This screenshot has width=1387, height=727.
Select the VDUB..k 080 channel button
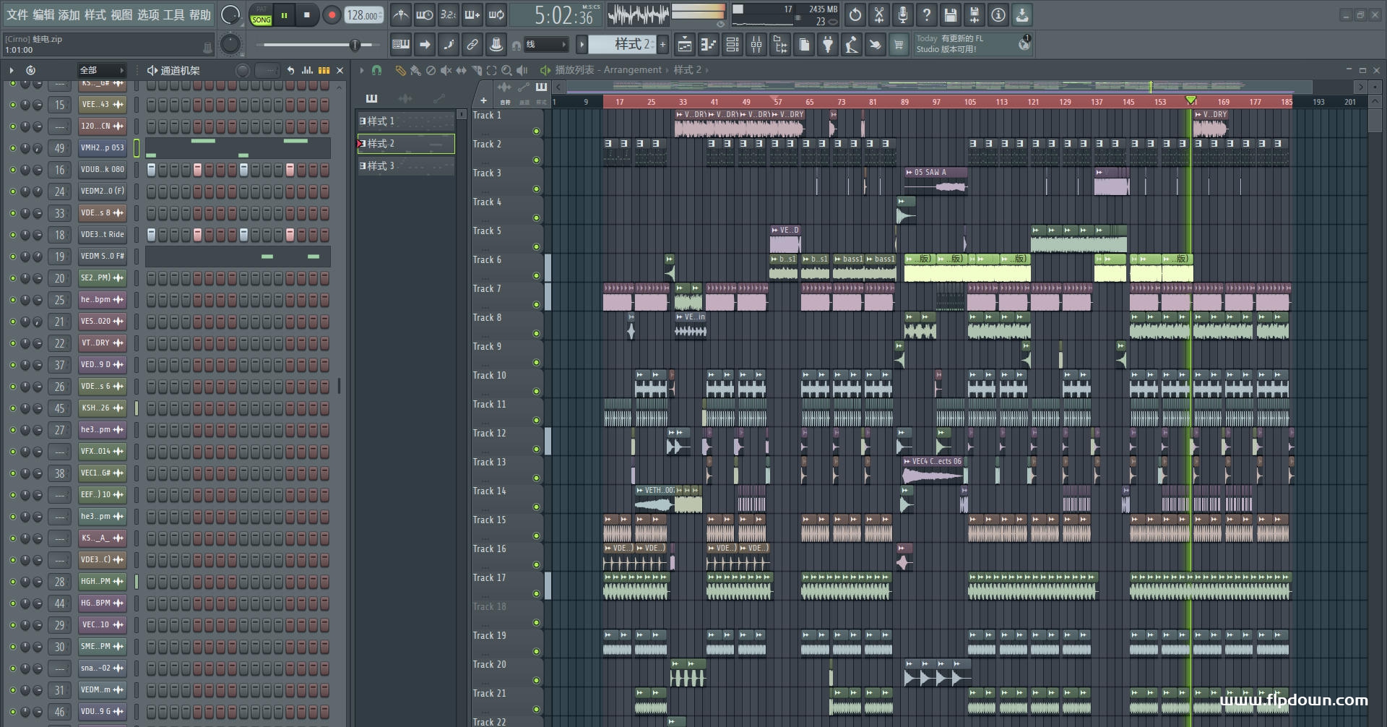(102, 170)
